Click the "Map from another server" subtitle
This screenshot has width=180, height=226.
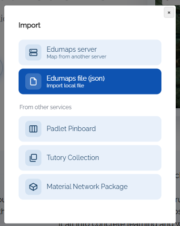(77, 56)
